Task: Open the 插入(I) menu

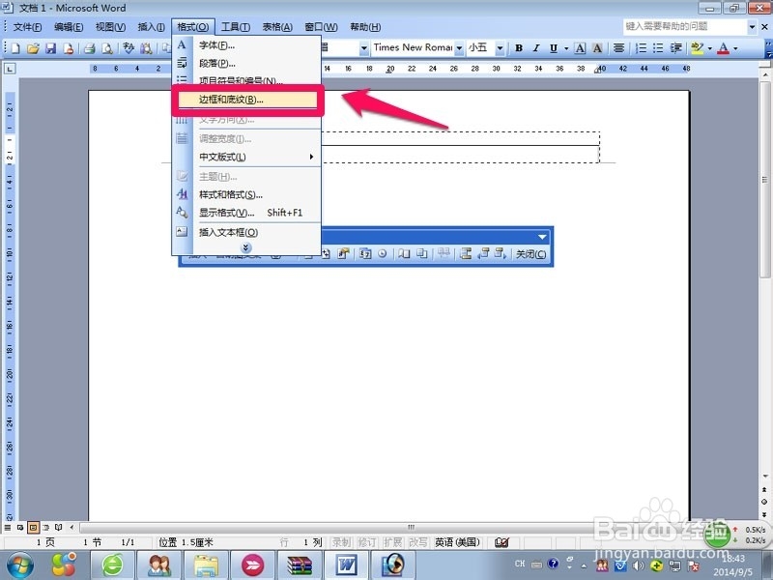Action: click(x=151, y=27)
